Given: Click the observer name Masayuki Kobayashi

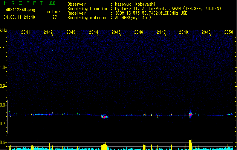Looking at the screenshot, I should pos(135,4).
